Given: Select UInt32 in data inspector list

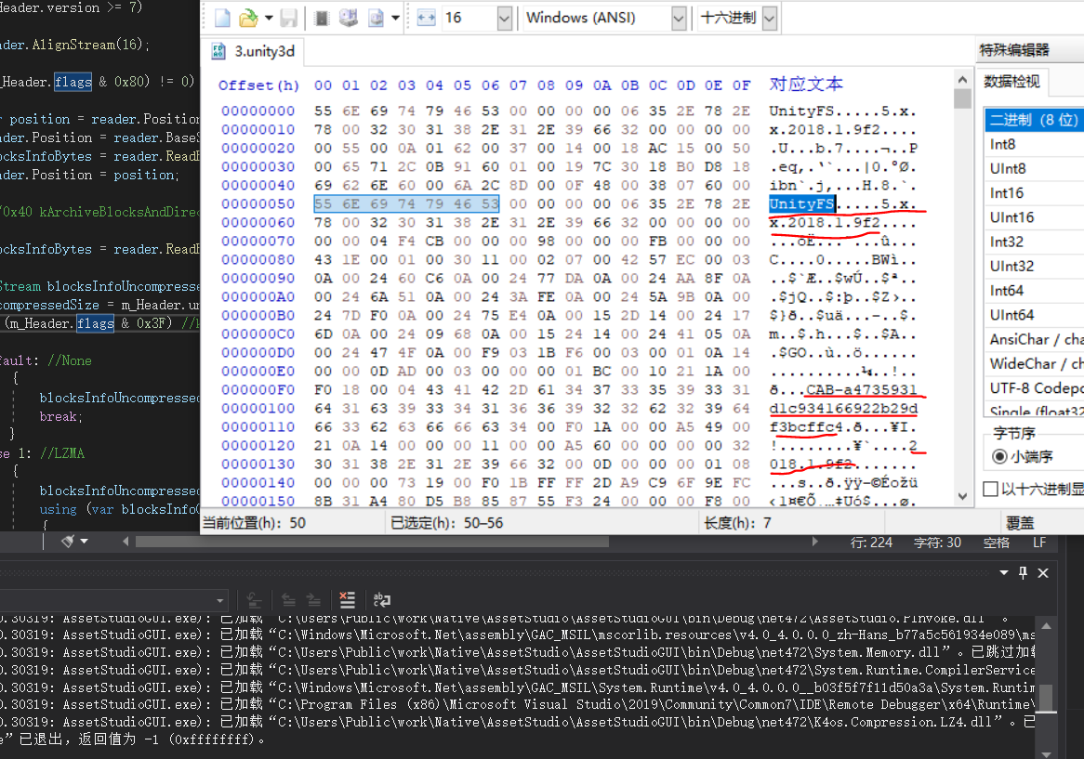Looking at the screenshot, I should coord(1011,266).
